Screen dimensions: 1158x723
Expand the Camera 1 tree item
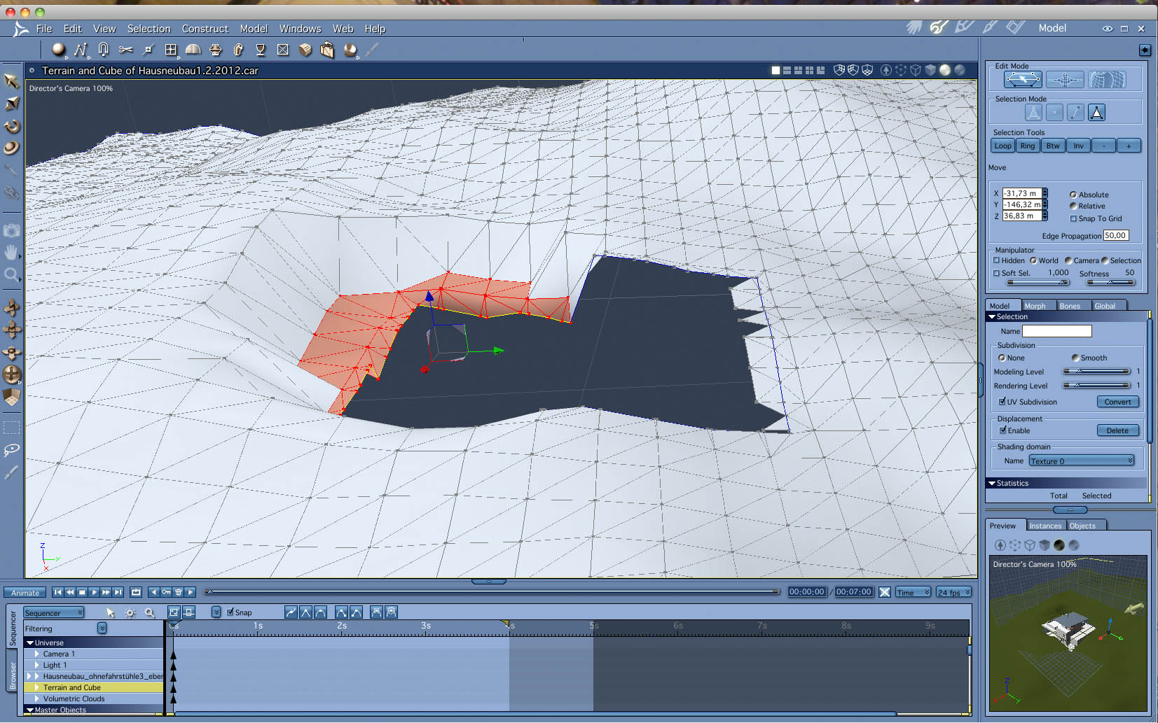click(x=37, y=654)
